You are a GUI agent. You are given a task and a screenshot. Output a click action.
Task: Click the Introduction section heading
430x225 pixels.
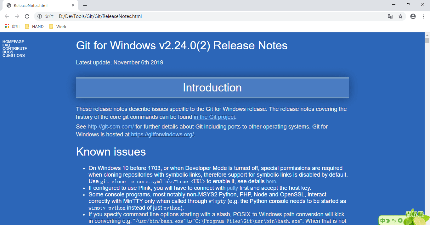pyautogui.click(x=212, y=88)
